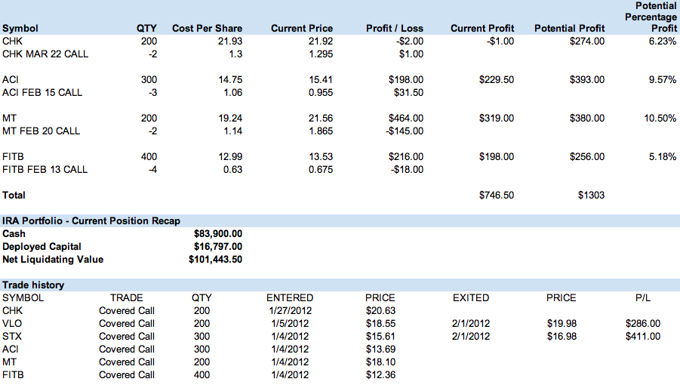
Task: Click the 1/27/2012 entered date for CHK
Action: click(288, 311)
